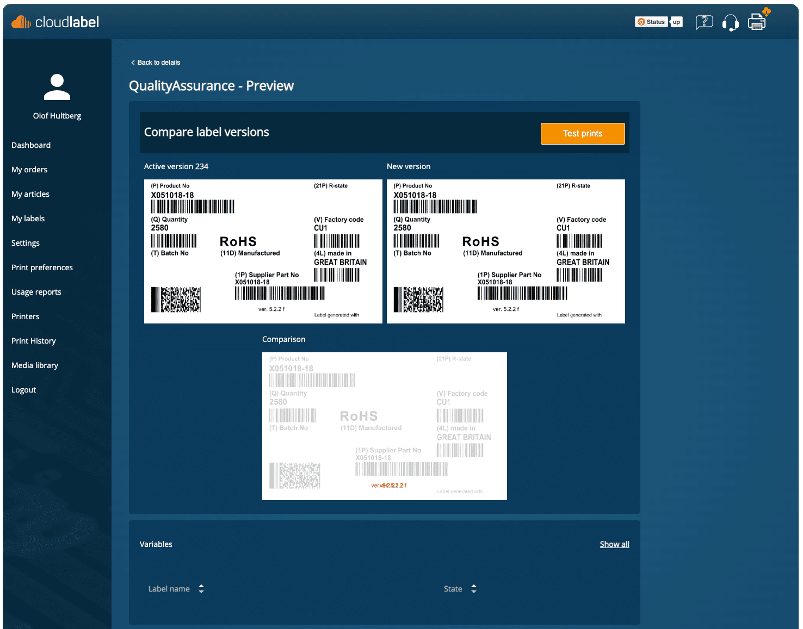Open the Media library
803x629 pixels.
click(x=34, y=365)
